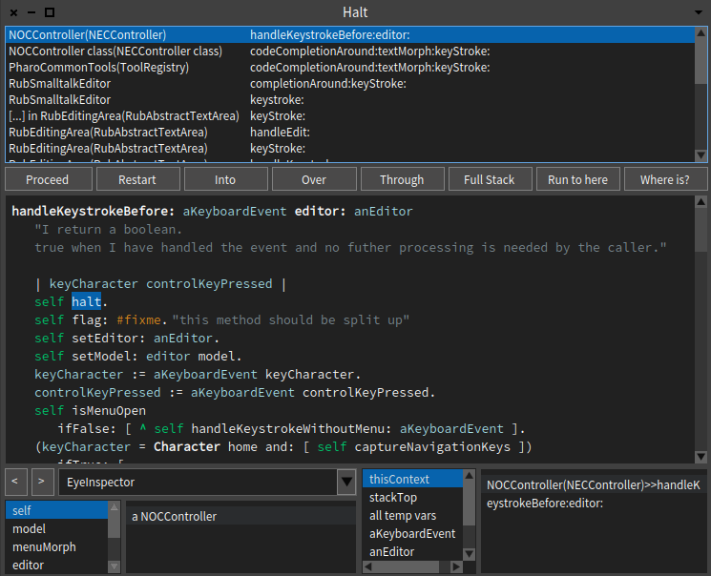Click the self variable list scroll up arrow

pos(115,506)
